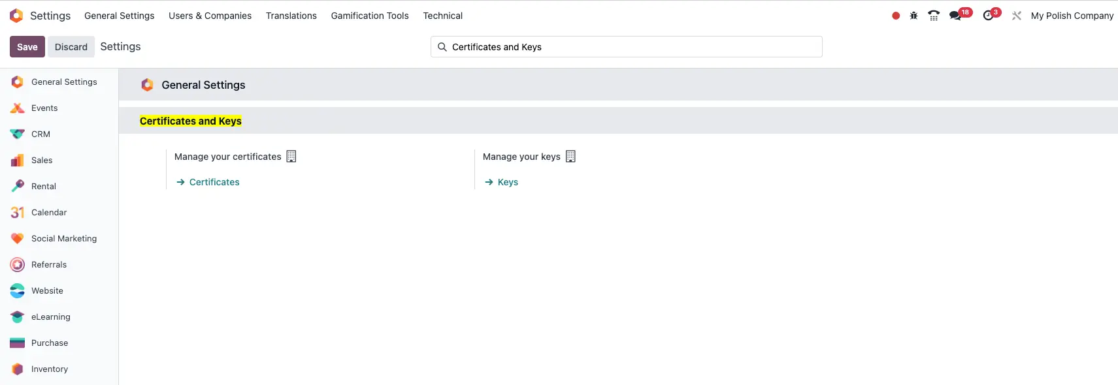Open the My Polish Company switcher
Viewport: 1118px width, 385px height.
[x=1072, y=16]
